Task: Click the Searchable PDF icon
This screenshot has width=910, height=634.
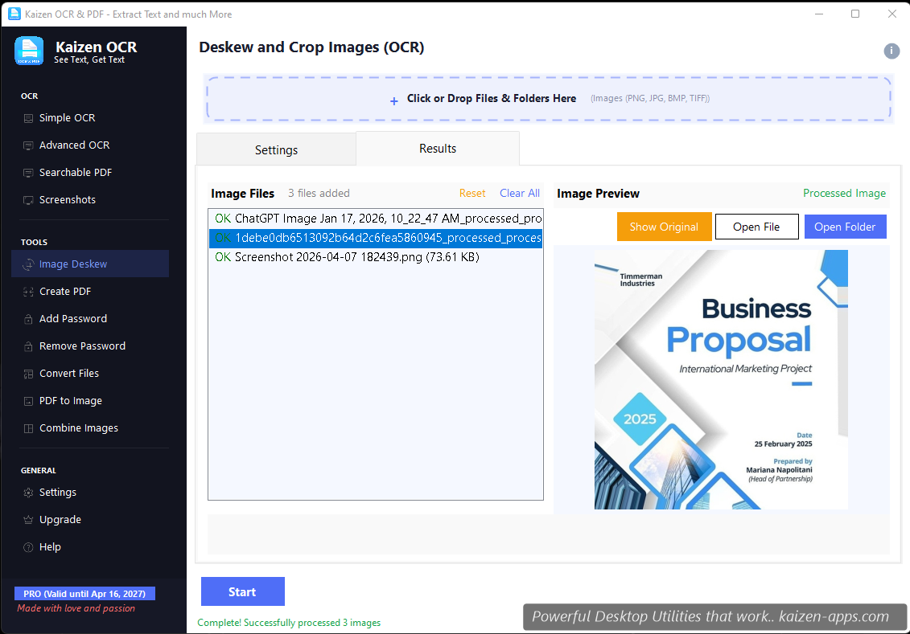Action: coord(29,173)
